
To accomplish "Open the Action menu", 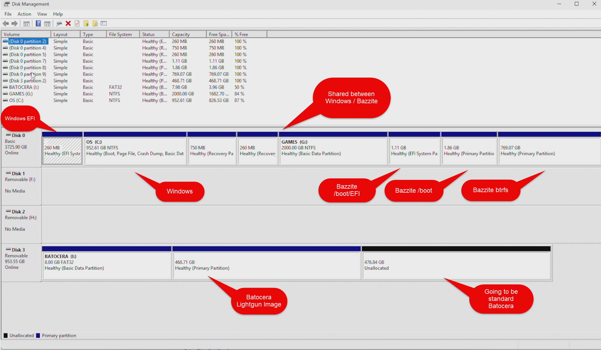I will point(24,14).
